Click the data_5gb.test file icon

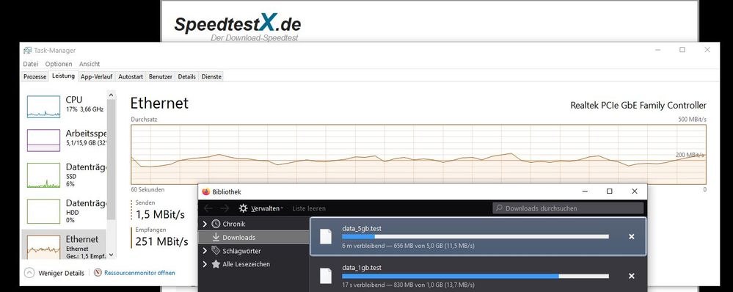(326, 236)
